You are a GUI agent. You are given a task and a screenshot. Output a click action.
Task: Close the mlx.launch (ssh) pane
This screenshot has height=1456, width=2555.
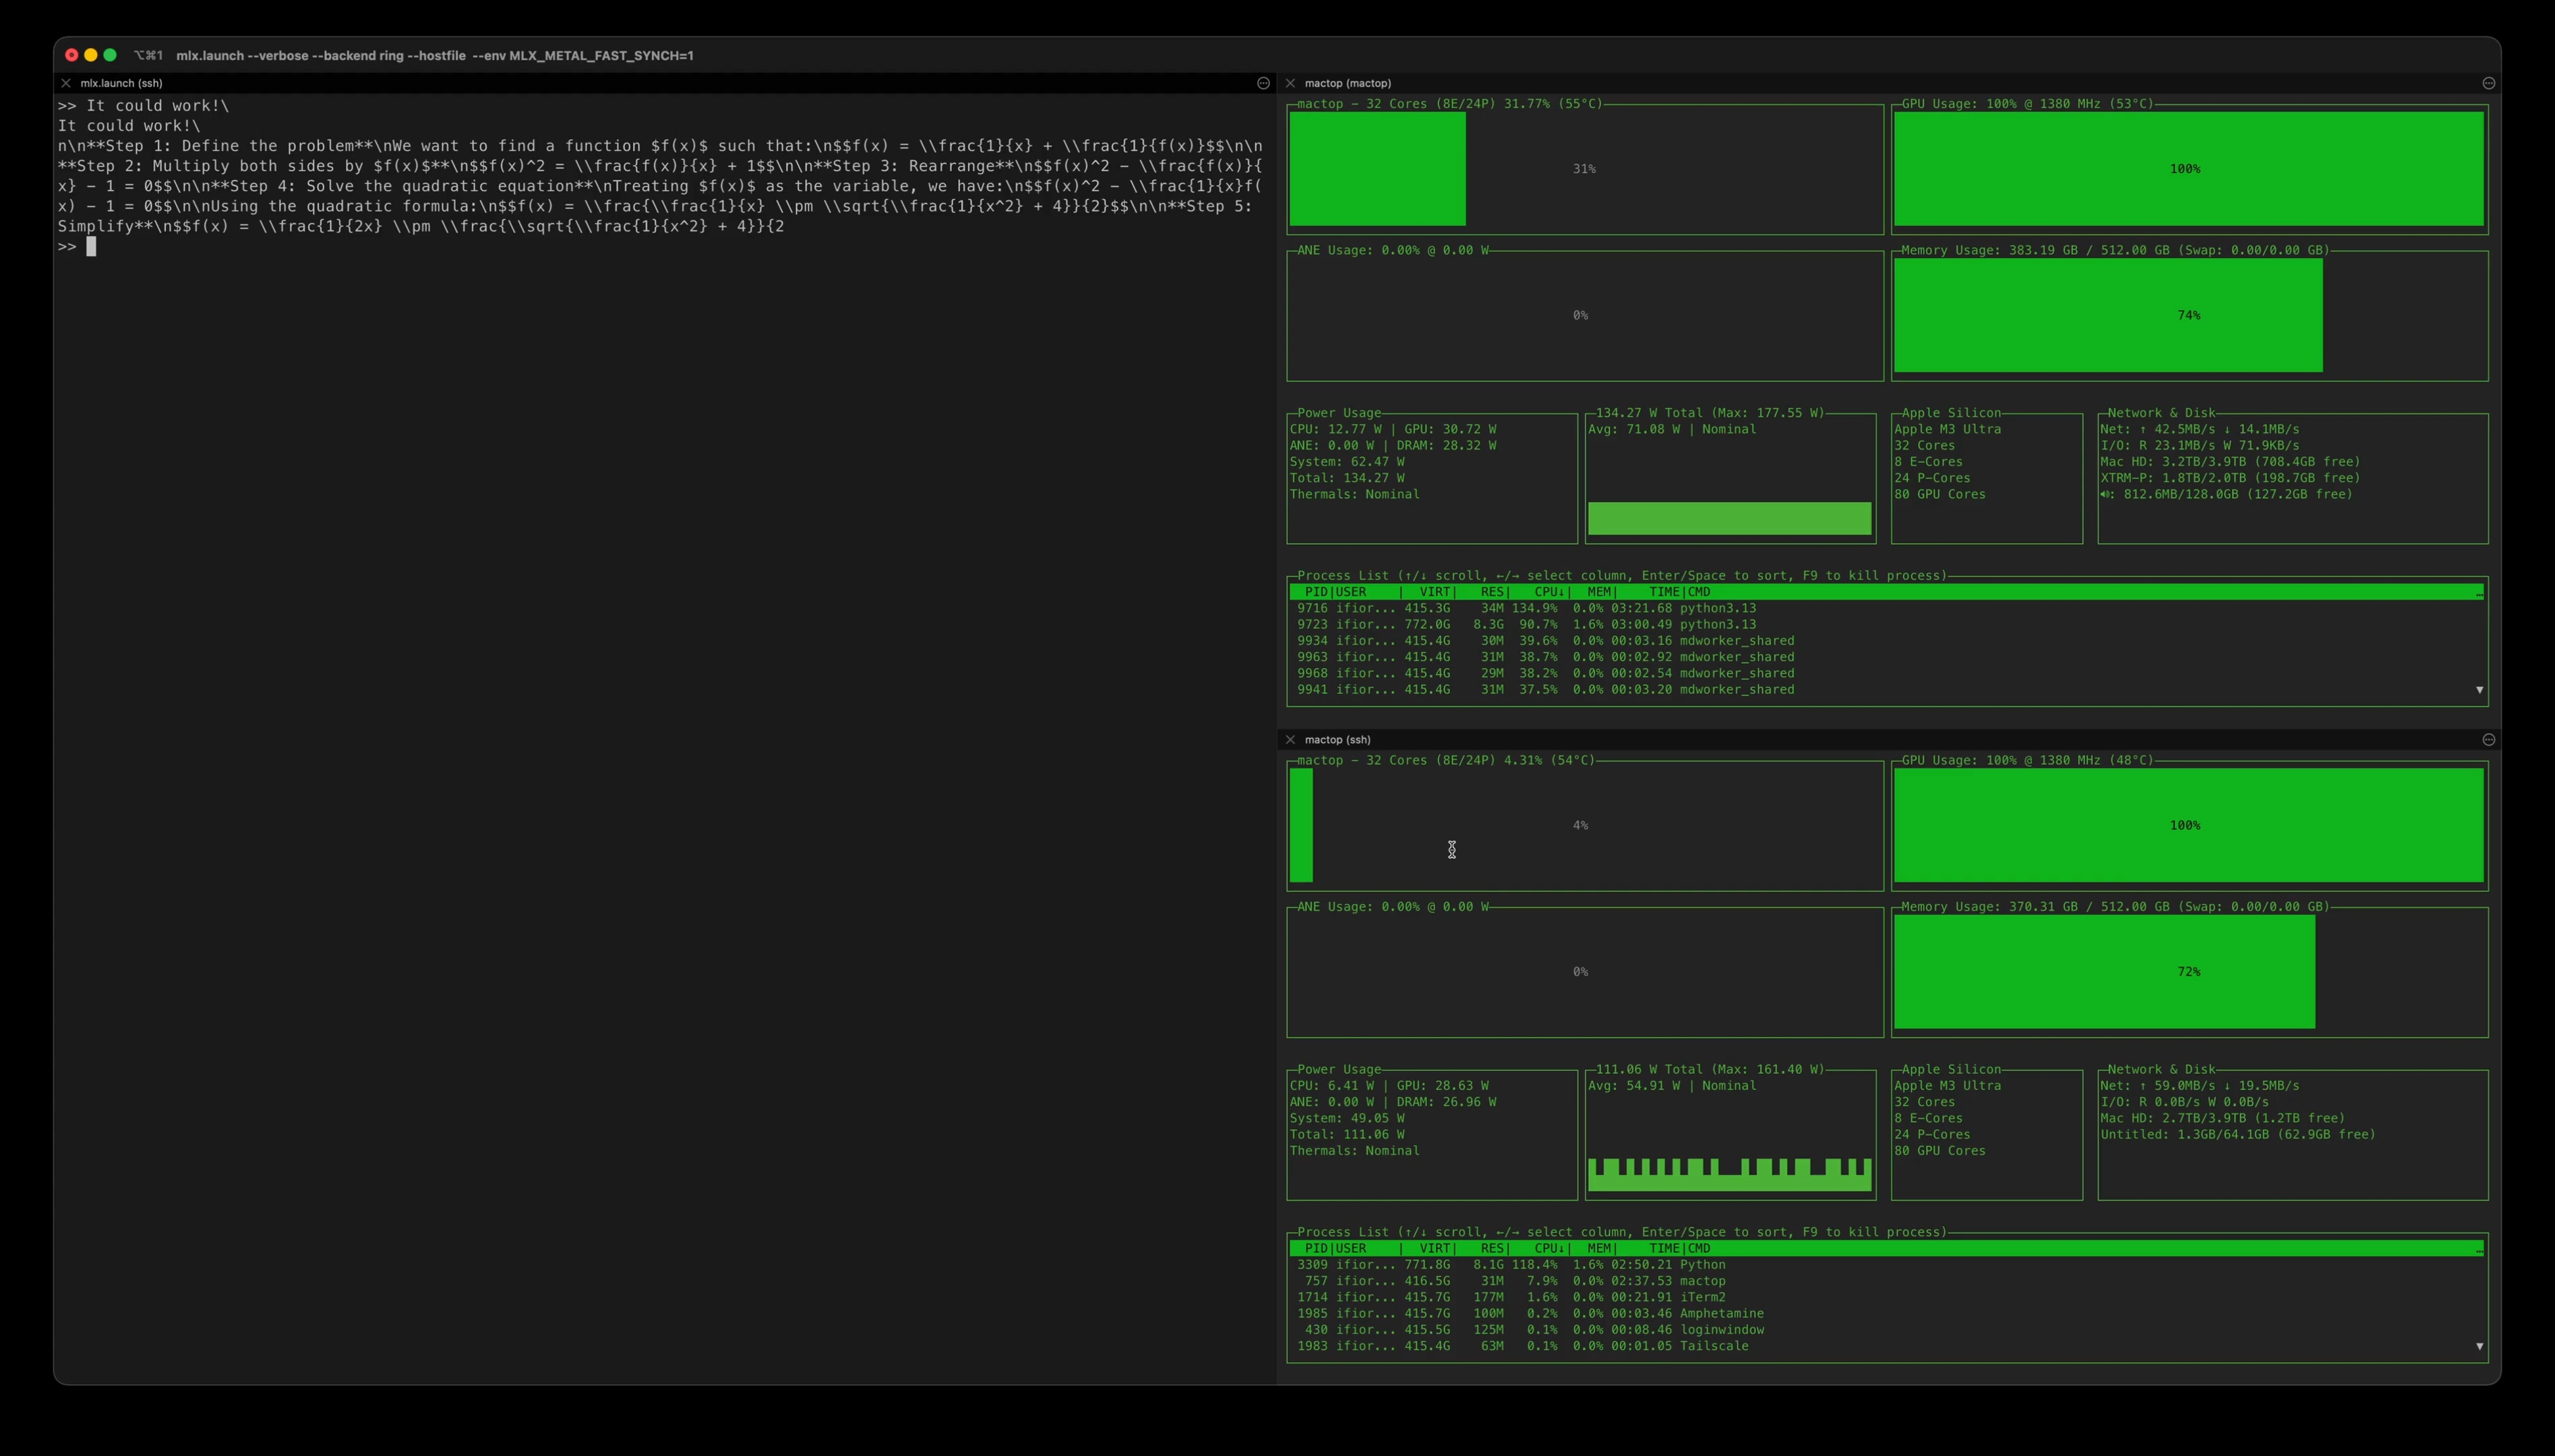(66, 83)
